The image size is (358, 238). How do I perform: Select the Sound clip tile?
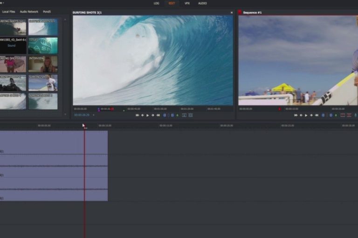13,46
